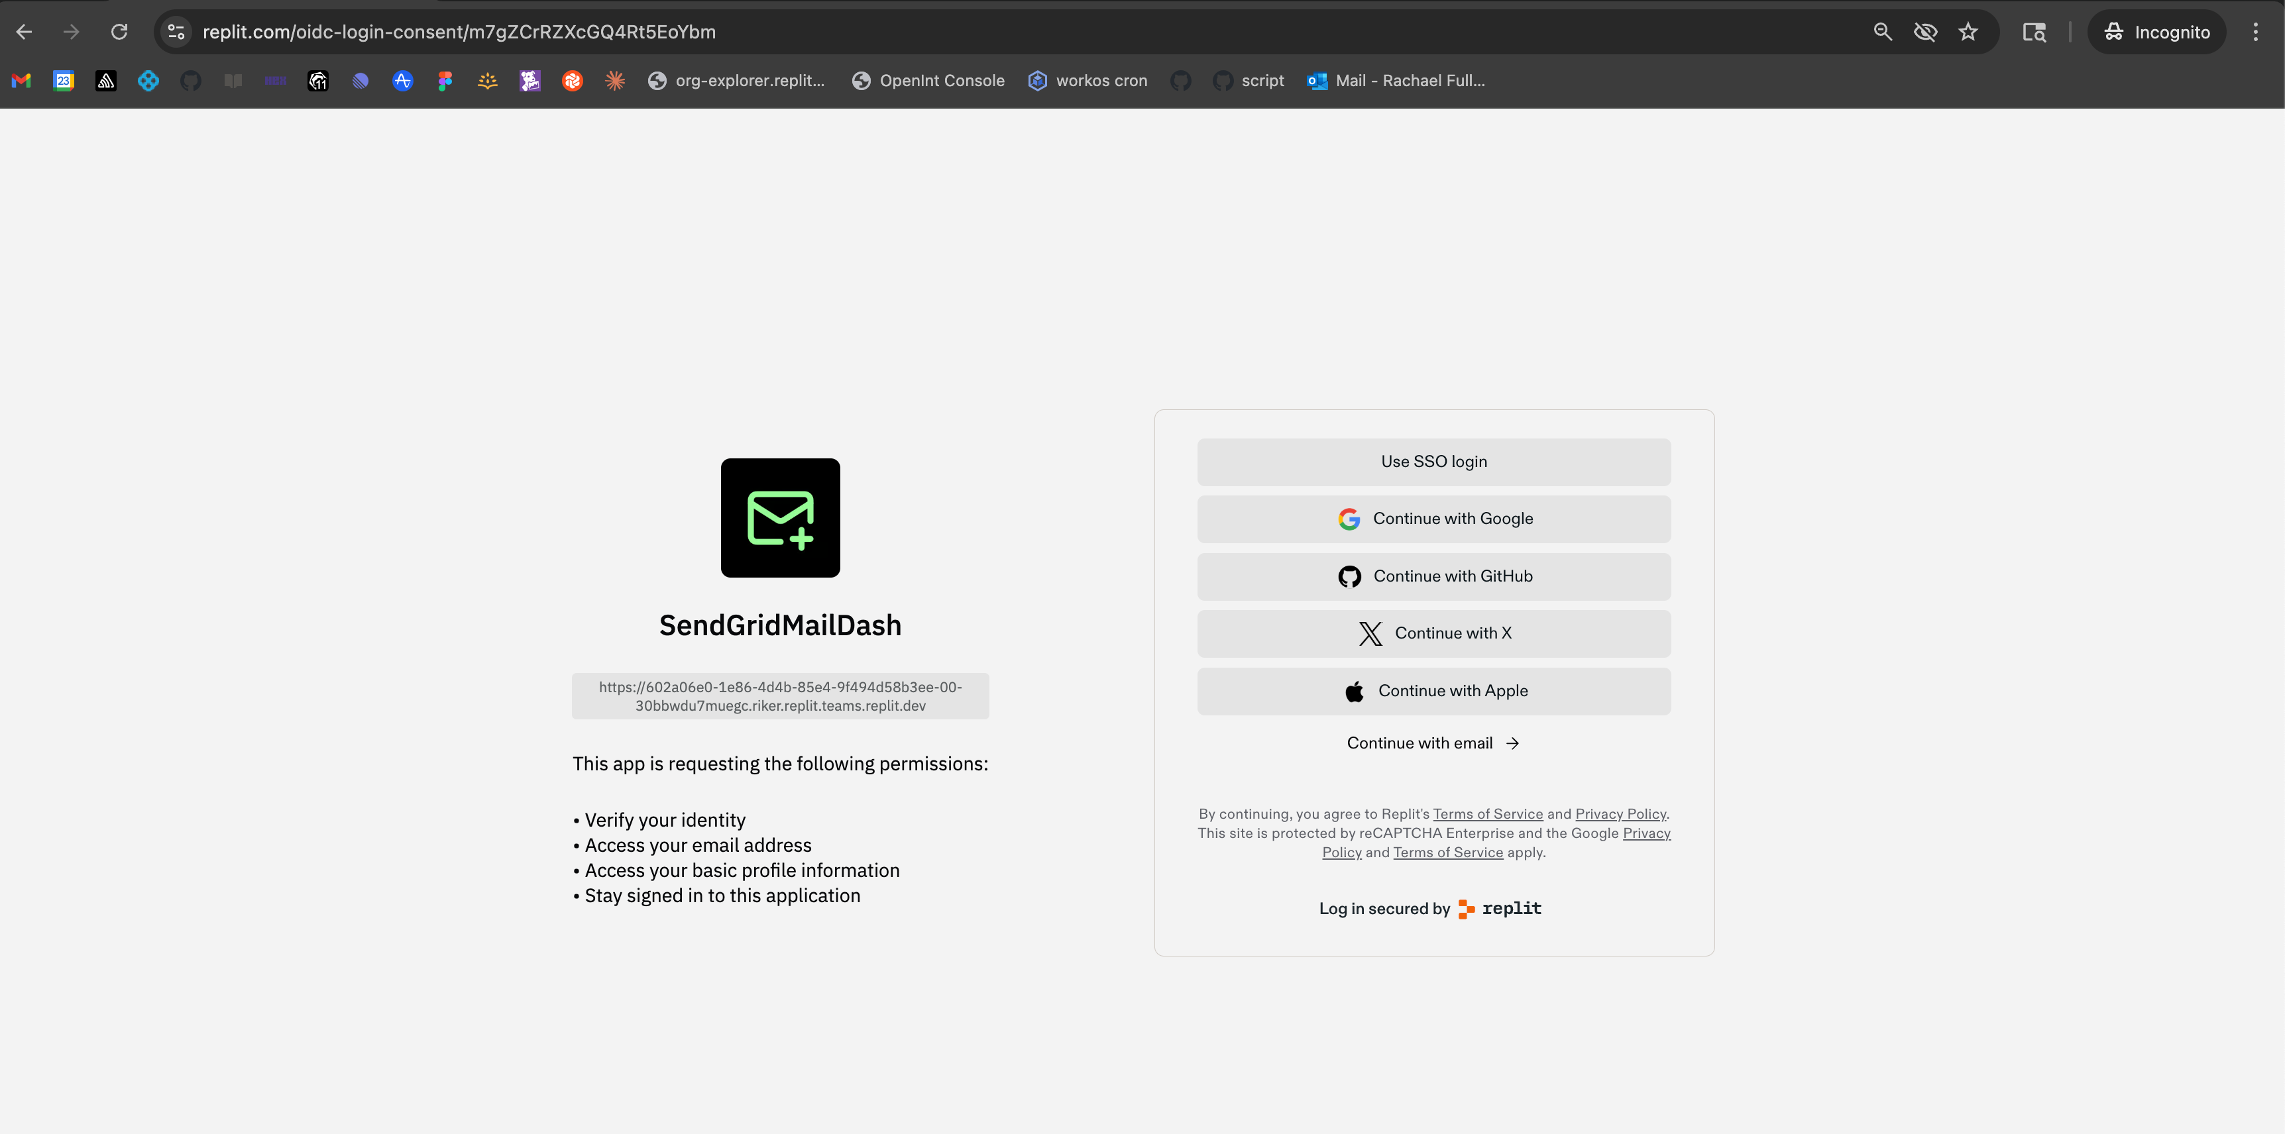Open the site information icon beside the URL
The width and height of the screenshot is (2285, 1134).
tap(176, 32)
